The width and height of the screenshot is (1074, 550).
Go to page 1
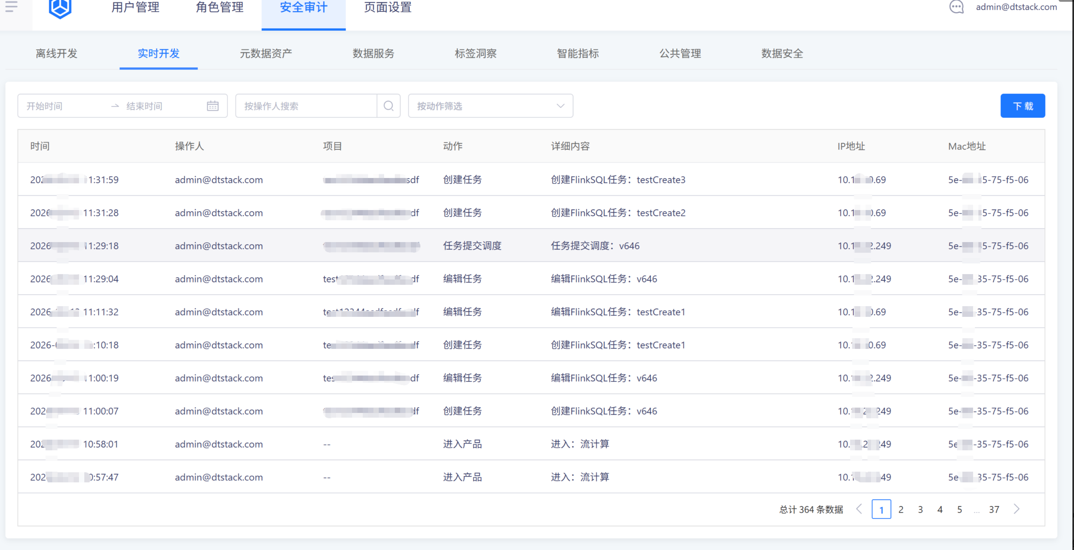click(x=881, y=509)
